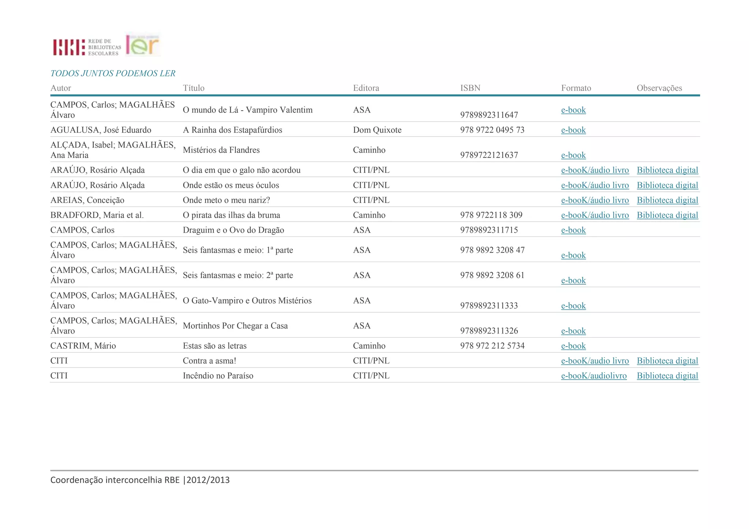749x529 pixels.
Task: Open Biblioteca digital link for O pirata das ilhas da bruma
Action: point(667,215)
